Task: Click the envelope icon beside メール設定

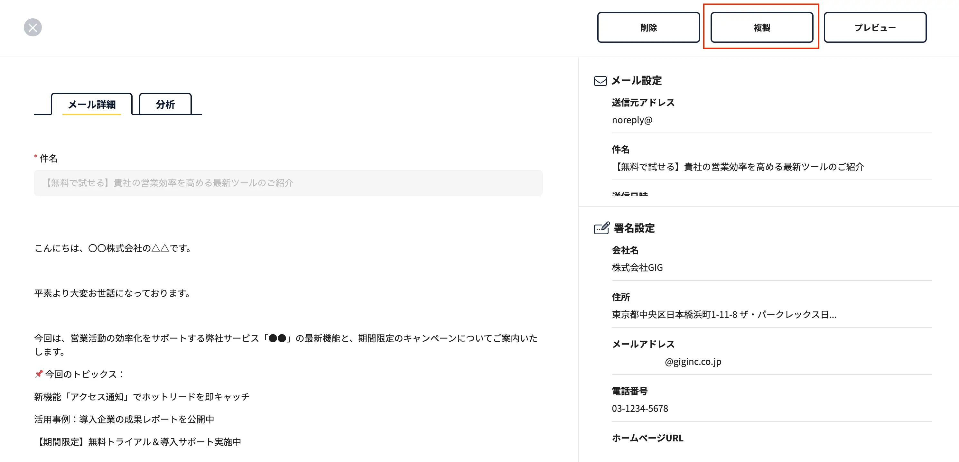Action: [x=600, y=81]
